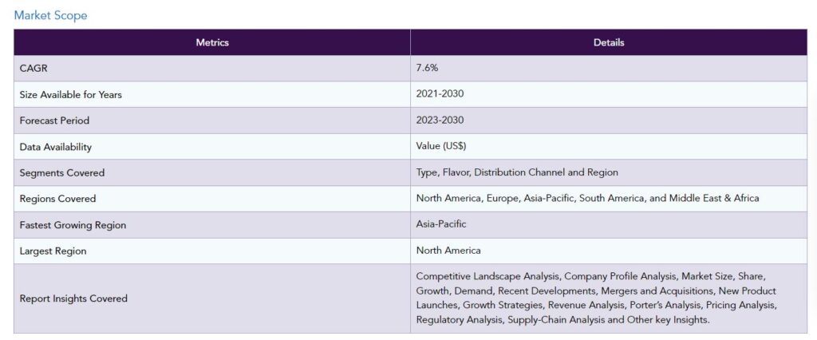Screen dimensions: 817x340
Task: Select the Details column header
Action: point(609,42)
